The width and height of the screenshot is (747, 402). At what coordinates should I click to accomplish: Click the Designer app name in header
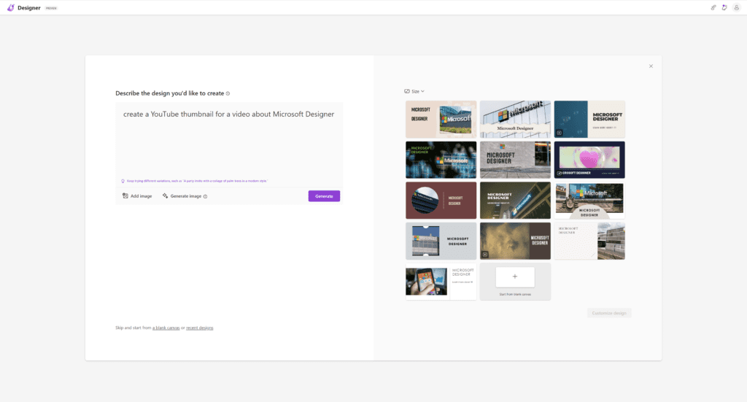coord(29,7)
